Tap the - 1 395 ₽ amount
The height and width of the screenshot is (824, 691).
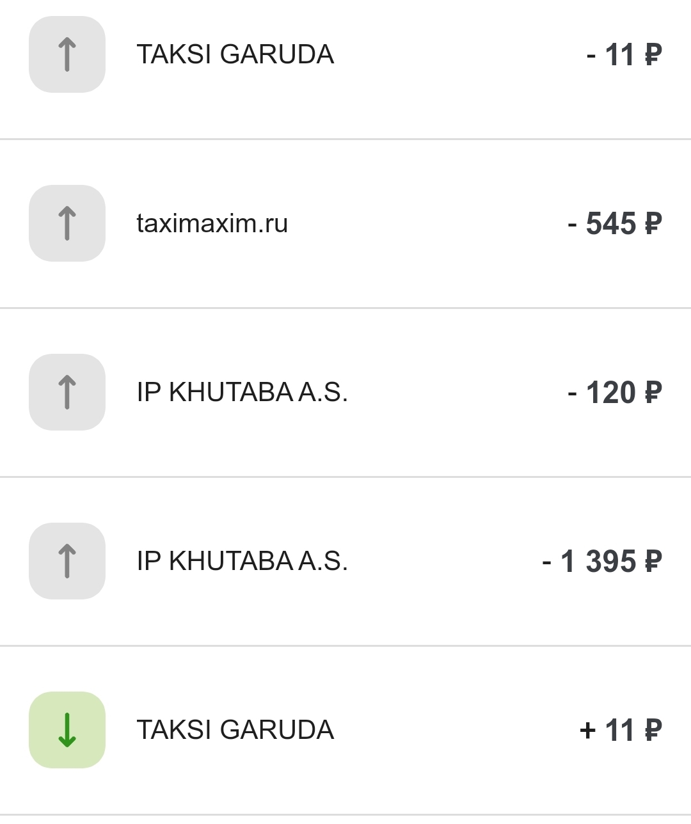click(x=601, y=561)
